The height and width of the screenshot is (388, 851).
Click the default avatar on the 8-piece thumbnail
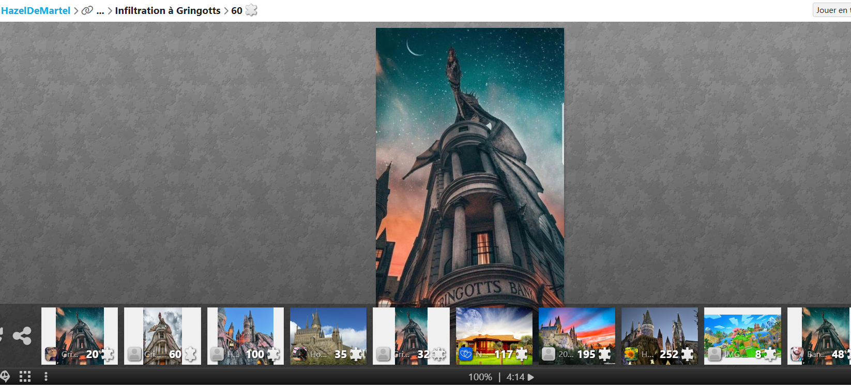(x=715, y=354)
